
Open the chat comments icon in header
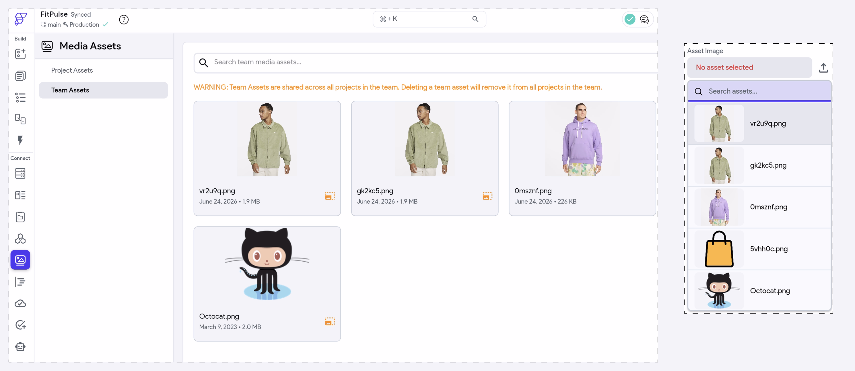(644, 20)
